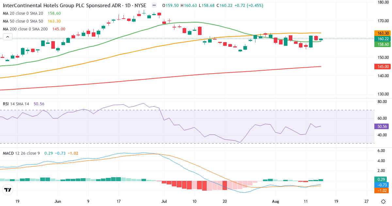Screen dimensions: 392x206
Task: Click the 163.30 value in MA 50 legend
Action: pos(54,21)
